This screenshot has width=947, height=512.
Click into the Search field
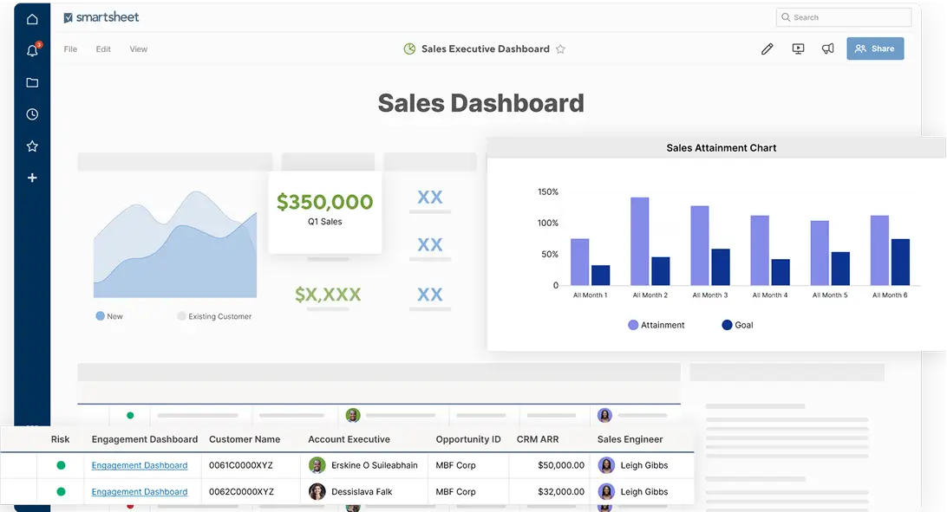[844, 17]
